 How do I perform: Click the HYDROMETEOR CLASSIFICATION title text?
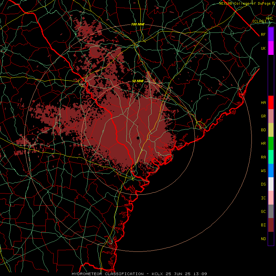108,274
